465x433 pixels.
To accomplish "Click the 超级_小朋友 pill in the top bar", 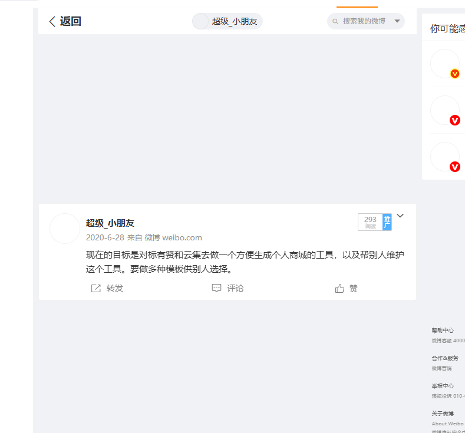I will (227, 21).
